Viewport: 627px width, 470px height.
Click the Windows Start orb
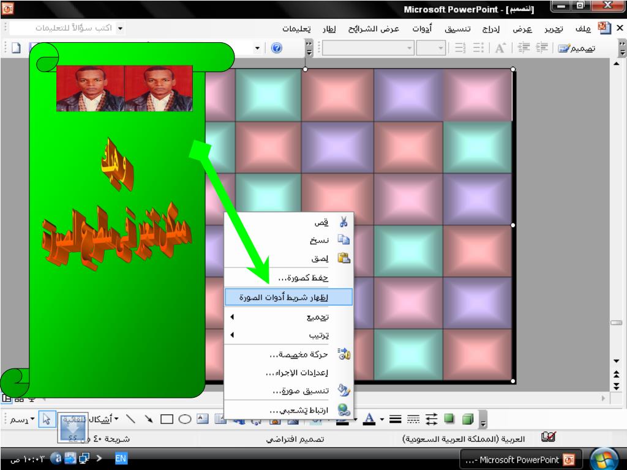604,459
